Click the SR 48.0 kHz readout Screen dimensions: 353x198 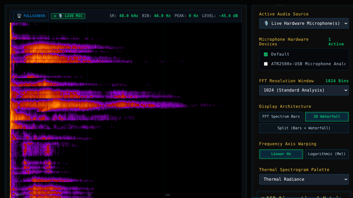124,16
